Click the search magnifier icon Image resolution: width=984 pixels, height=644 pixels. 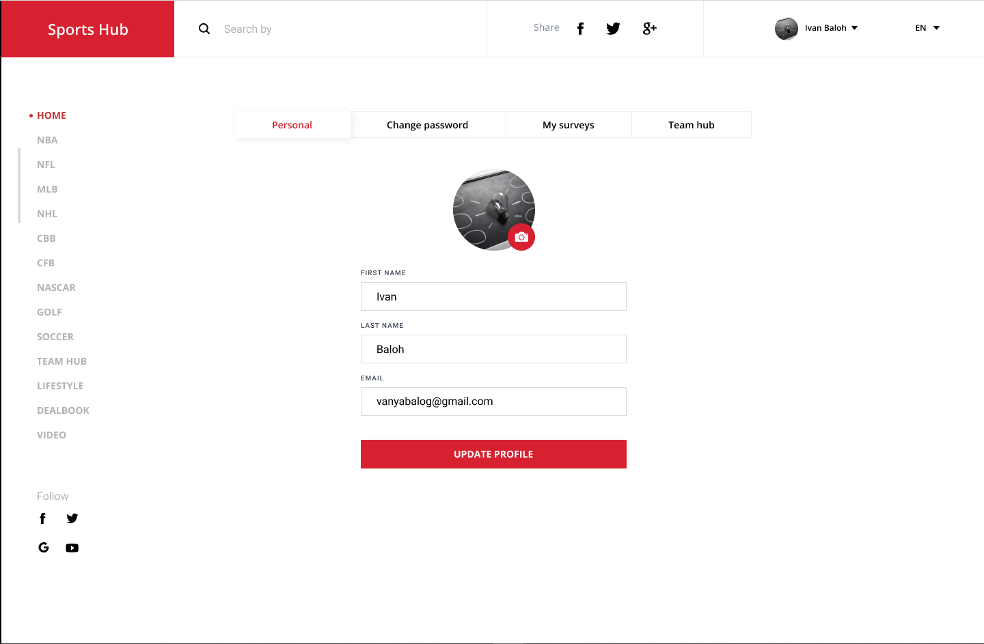click(204, 29)
